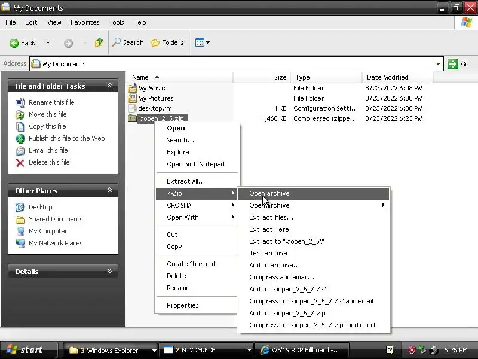The width and height of the screenshot is (478, 359).
Task: Click the Shared Documents folder icon
Action: [20, 219]
